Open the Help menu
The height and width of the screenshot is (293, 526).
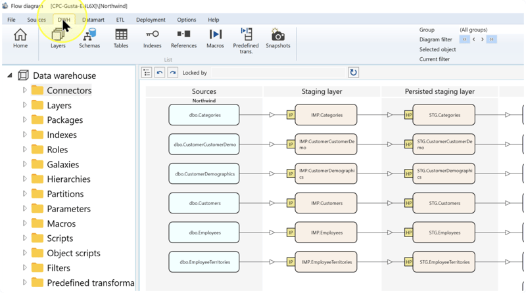(213, 20)
